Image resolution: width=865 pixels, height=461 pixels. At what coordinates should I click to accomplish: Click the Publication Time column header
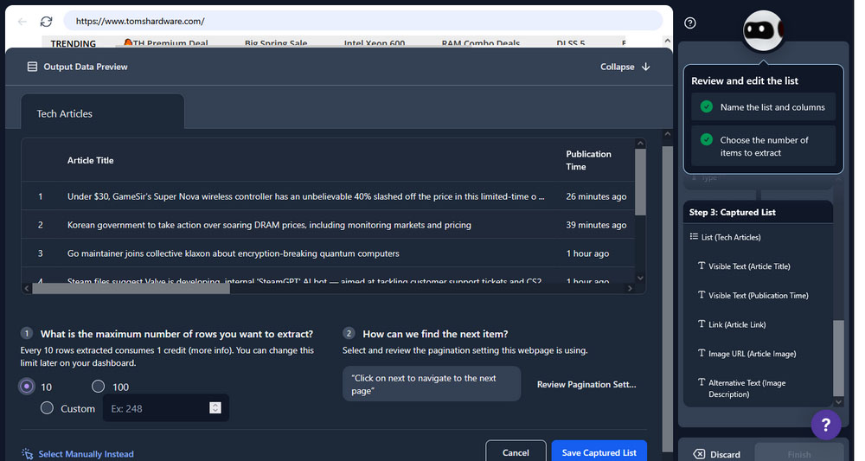coord(588,161)
